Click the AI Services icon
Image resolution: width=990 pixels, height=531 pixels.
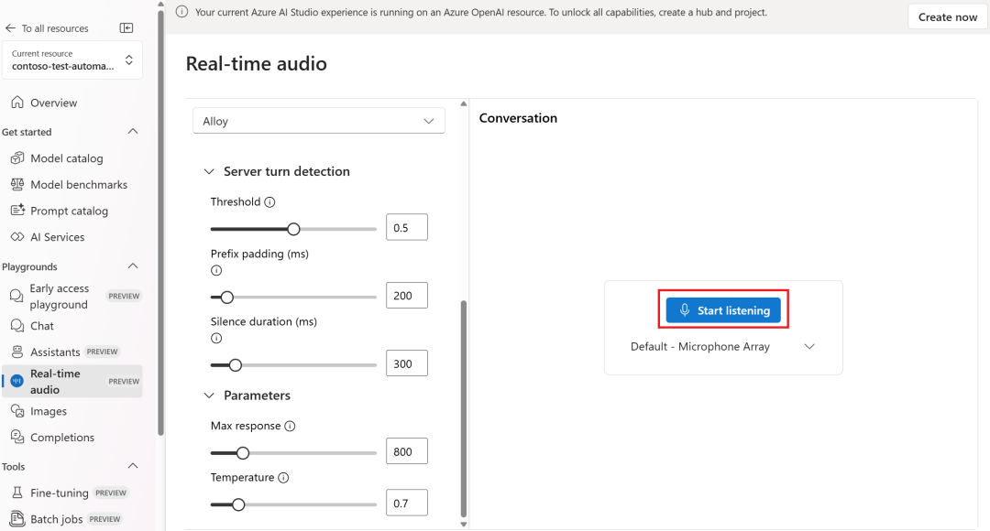coord(17,237)
